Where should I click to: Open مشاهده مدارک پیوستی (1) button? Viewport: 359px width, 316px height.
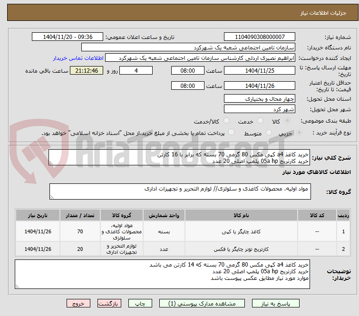(202, 304)
